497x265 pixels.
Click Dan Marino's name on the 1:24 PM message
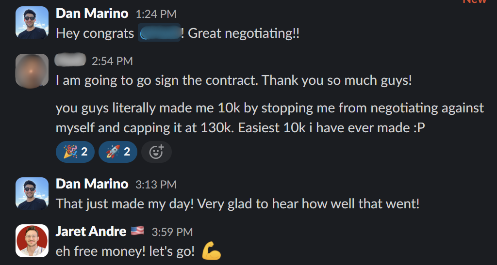(x=92, y=13)
